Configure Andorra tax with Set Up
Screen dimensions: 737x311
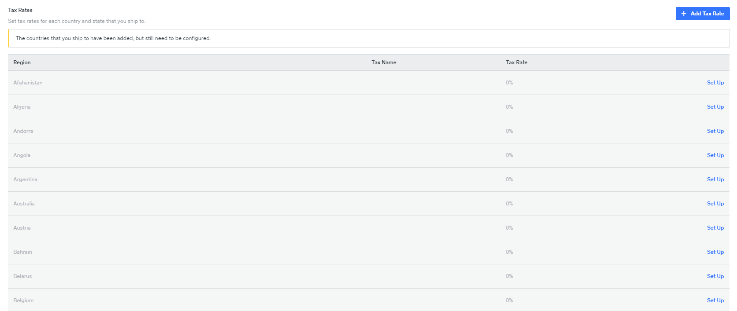coord(715,131)
